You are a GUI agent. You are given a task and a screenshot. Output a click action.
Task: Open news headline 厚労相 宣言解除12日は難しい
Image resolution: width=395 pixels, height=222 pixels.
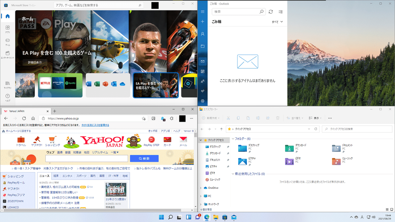pos(59,192)
